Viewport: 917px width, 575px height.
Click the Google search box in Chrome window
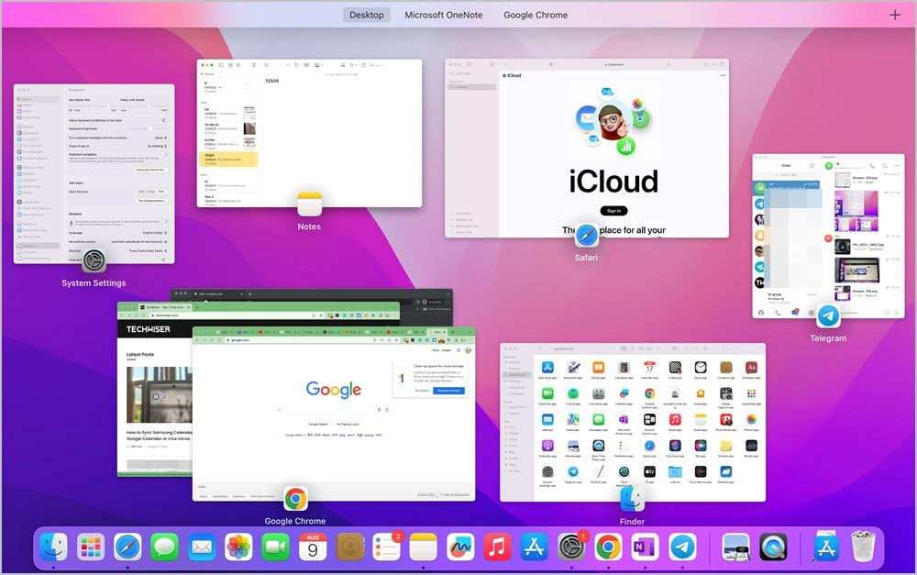pyautogui.click(x=334, y=409)
